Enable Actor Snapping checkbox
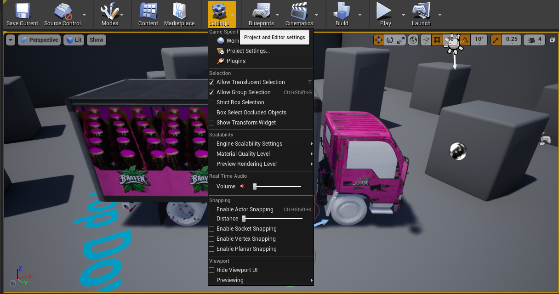This screenshot has height=294, width=559. (212, 209)
